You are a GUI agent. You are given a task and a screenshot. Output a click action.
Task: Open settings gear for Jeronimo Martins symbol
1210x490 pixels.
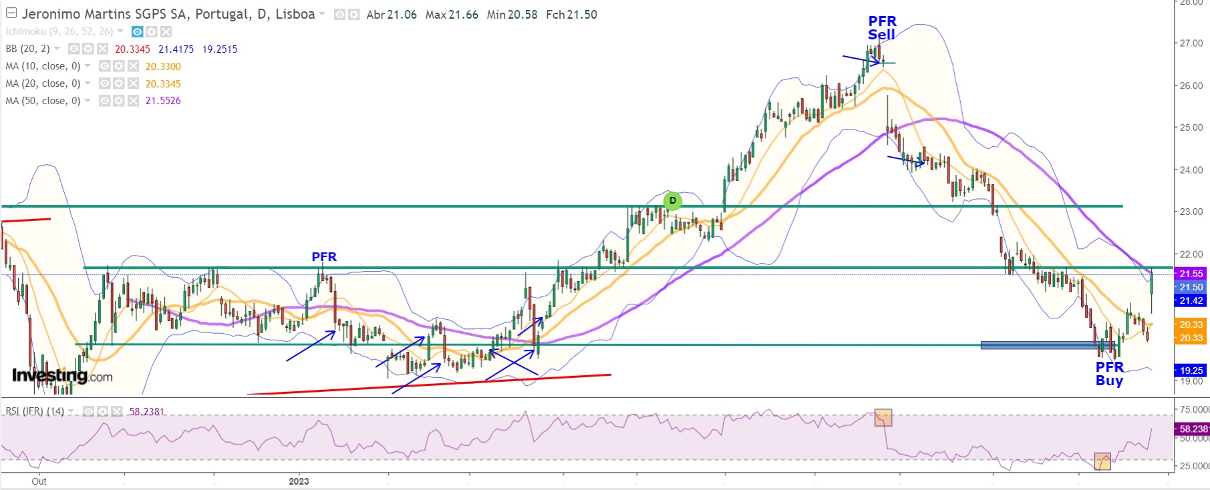(x=353, y=14)
